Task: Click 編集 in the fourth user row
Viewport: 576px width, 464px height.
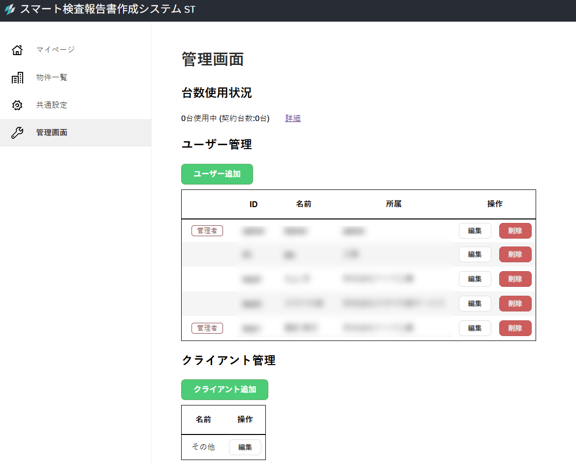Action: [x=475, y=304]
